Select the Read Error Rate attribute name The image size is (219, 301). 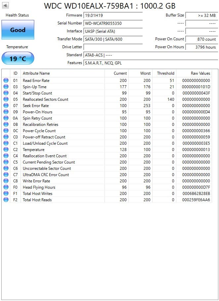pyautogui.click(x=36, y=81)
